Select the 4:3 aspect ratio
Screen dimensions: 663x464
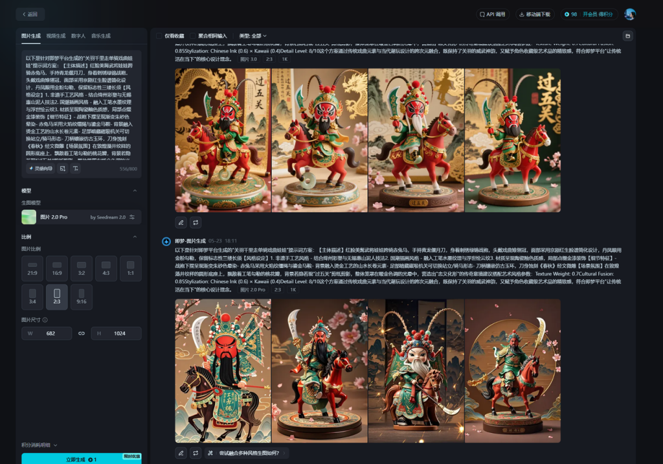pyautogui.click(x=106, y=268)
